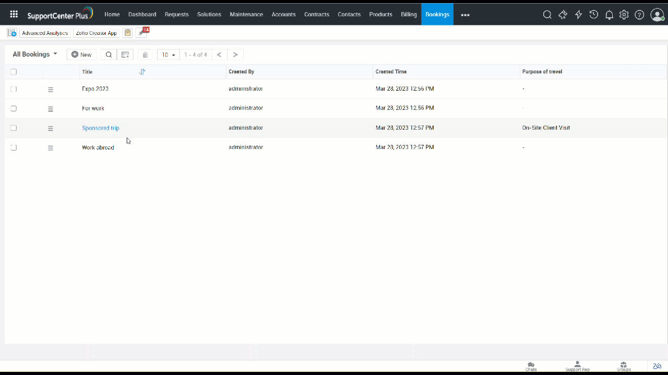Tick the checkbox for Expo 2023

(x=14, y=89)
